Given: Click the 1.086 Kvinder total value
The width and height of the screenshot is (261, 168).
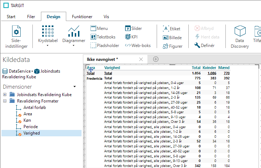Looking at the screenshot, I should [212, 73].
